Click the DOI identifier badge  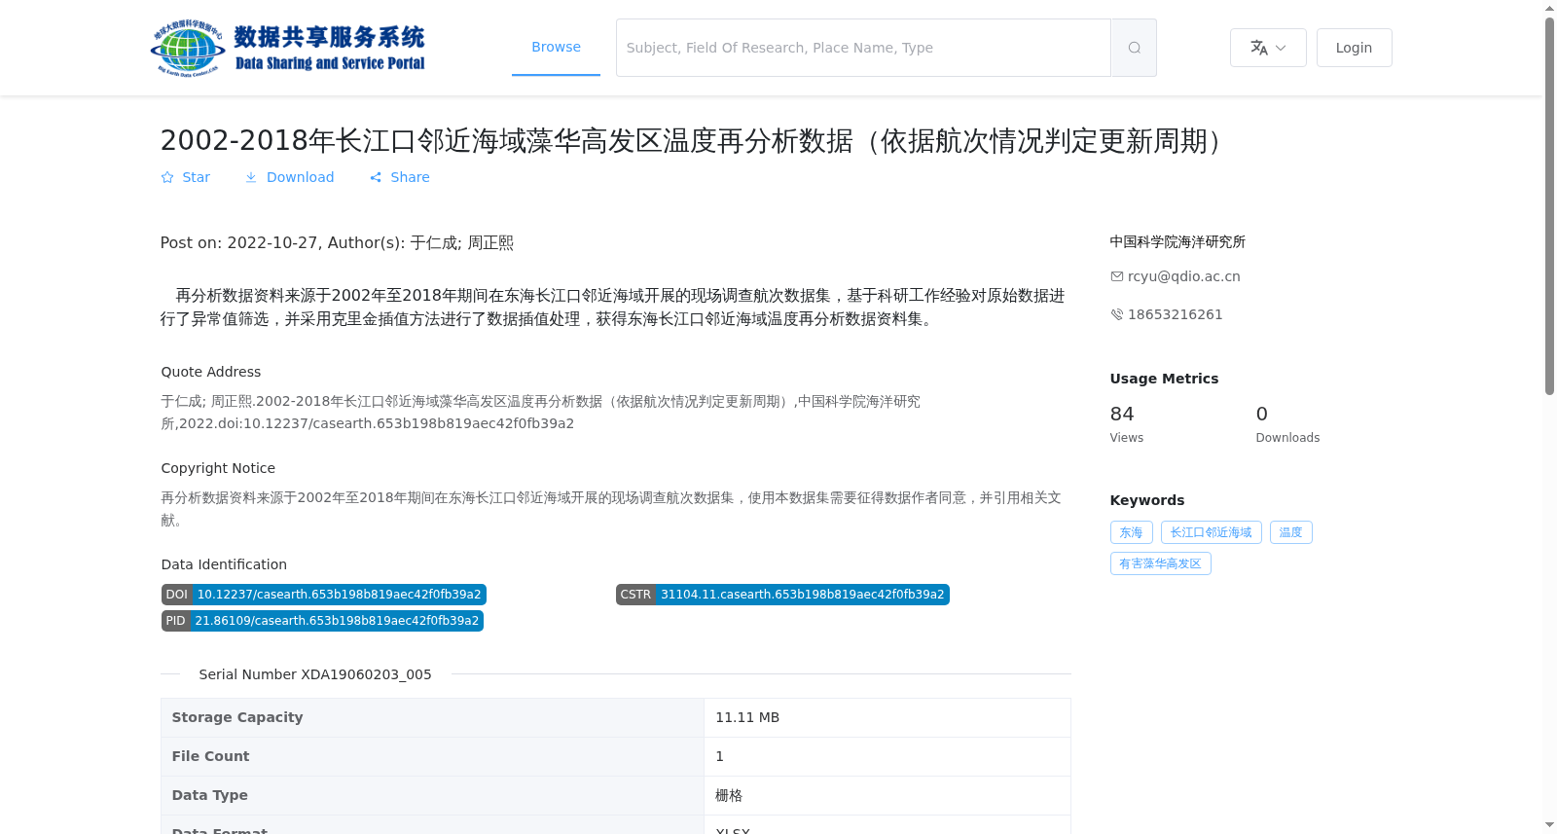click(324, 595)
